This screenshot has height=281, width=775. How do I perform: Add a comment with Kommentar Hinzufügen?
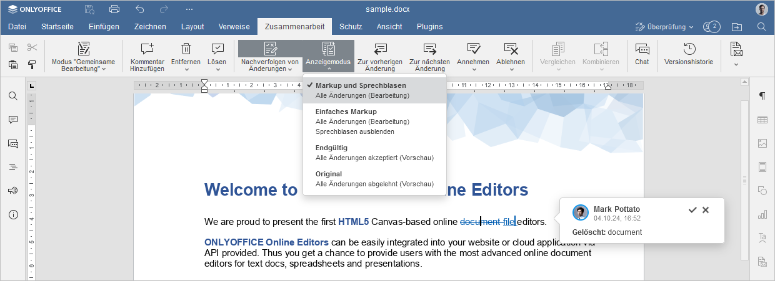click(147, 57)
